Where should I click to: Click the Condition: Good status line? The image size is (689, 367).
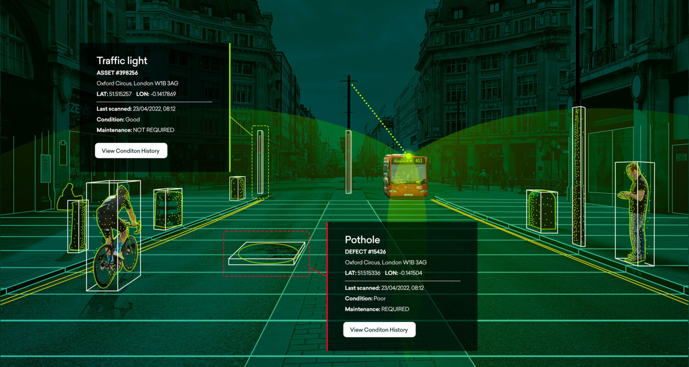(x=118, y=119)
